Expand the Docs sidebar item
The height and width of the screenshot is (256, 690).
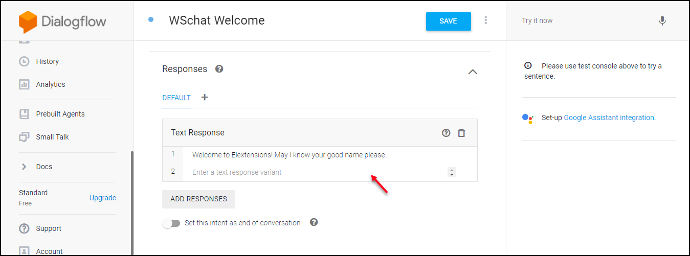pyautogui.click(x=24, y=167)
